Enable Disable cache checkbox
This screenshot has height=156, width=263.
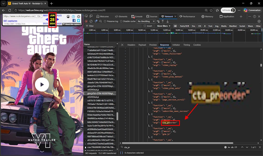(121, 21)
